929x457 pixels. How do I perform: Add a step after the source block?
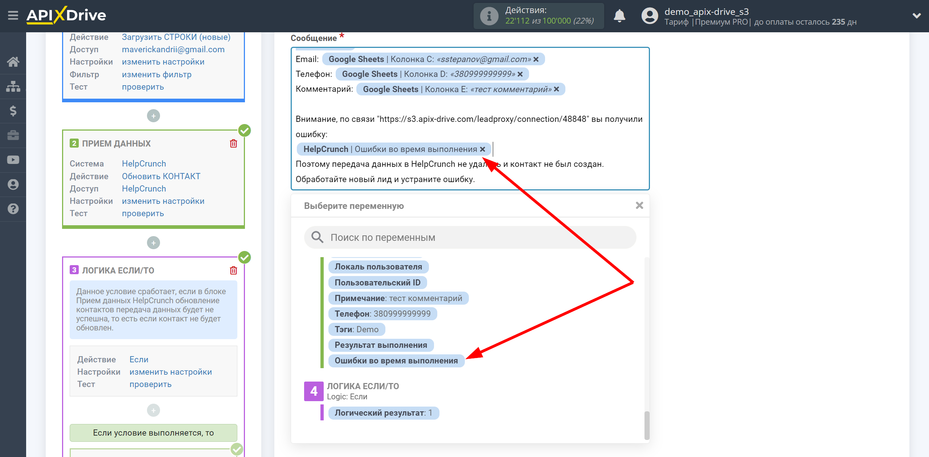pos(154,116)
